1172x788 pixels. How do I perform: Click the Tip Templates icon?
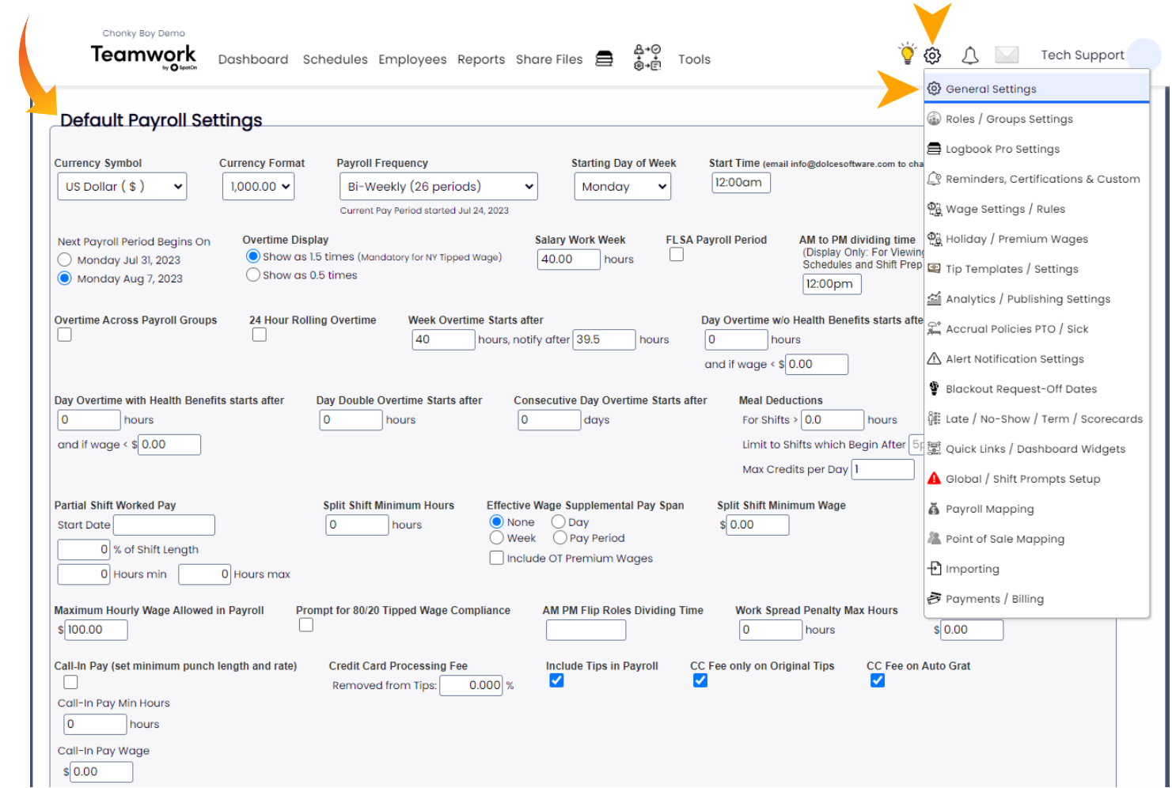[x=934, y=269]
